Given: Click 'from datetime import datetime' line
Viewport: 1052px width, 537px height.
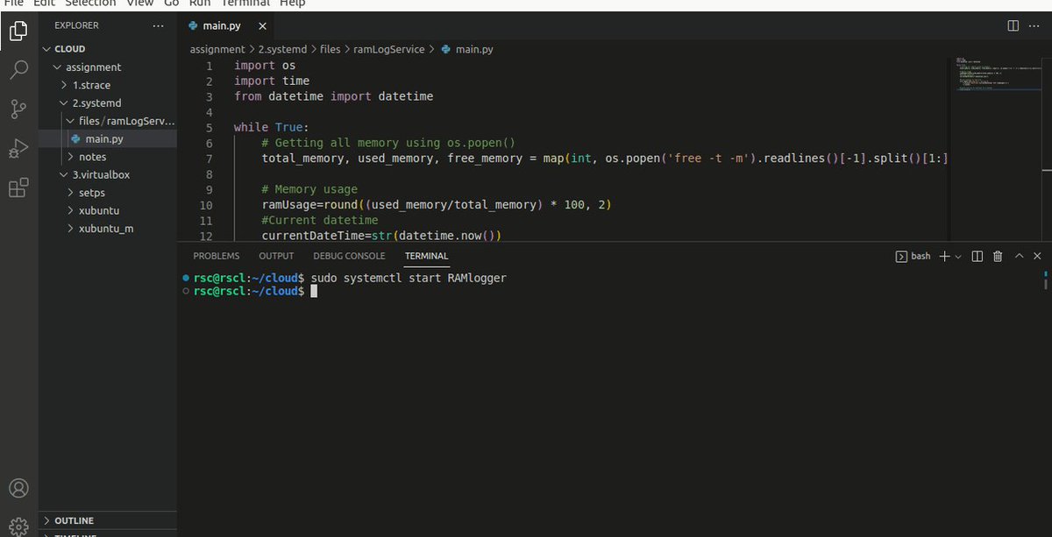Looking at the screenshot, I should click(x=334, y=96).
